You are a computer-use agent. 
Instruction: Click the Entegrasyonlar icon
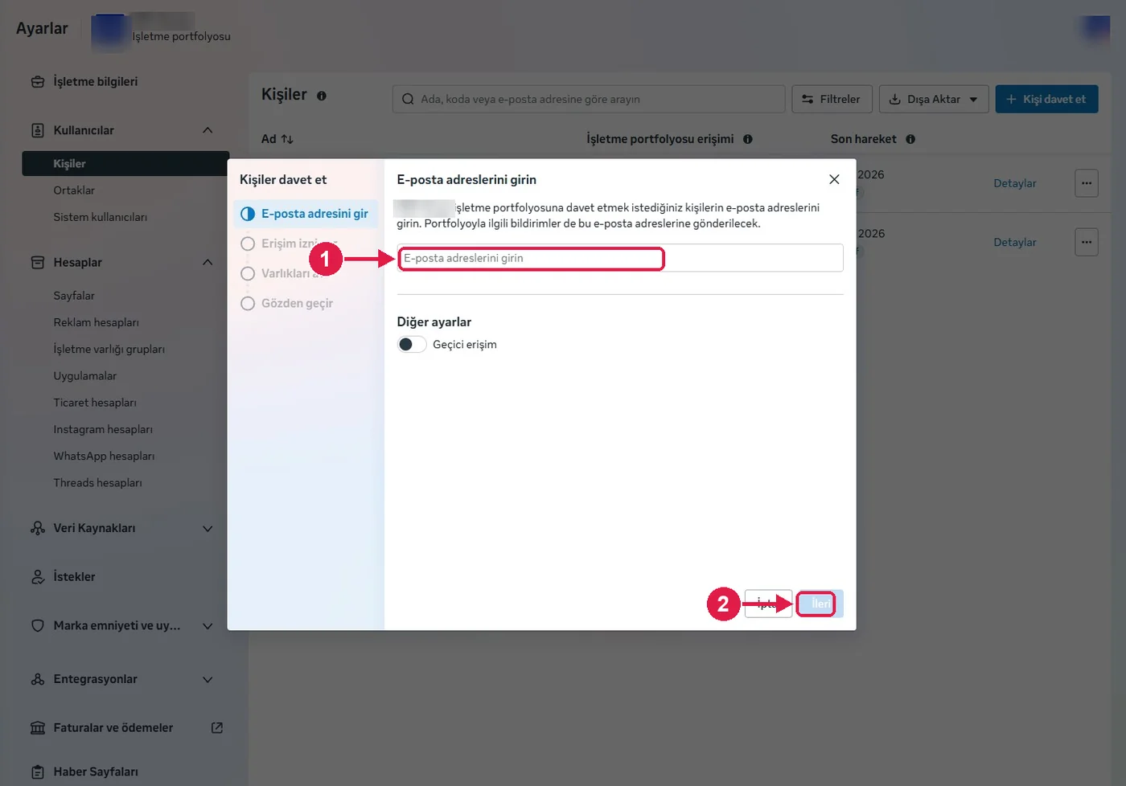click(x=38, y=679)
